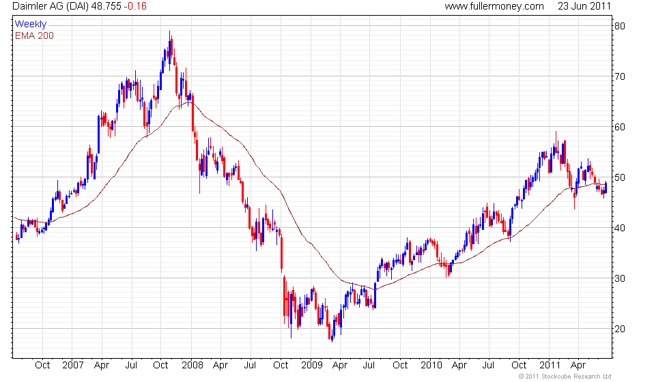The width and height of the screenshot is (669, 382).
Task: Click the Stockcube Research Ltd copyright text
Action: coord(565,377)
